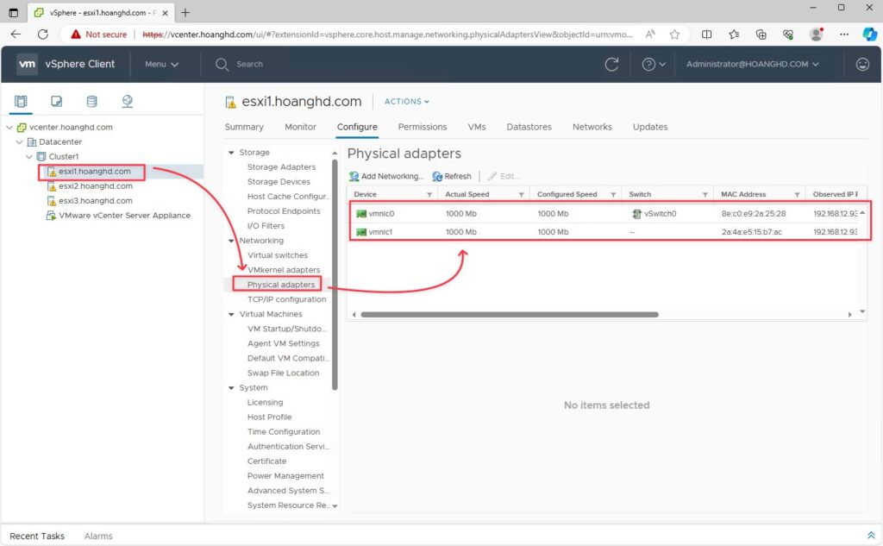
Task: Click the search magnifier icon
Action: (x=222, y=64)
